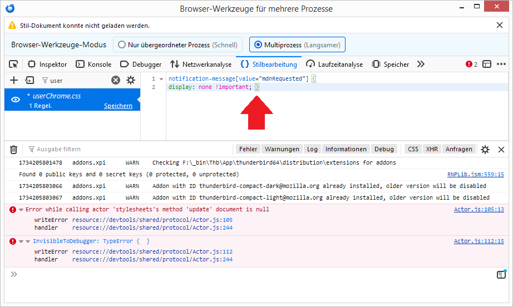Image resolution: width=513 pixels, height=307 pixels.
Task: Switch to the Speicher tab
Action: [390, 65]
